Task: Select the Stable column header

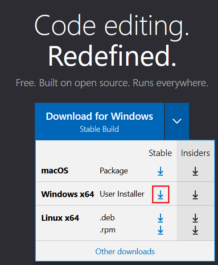Action: 160,153
